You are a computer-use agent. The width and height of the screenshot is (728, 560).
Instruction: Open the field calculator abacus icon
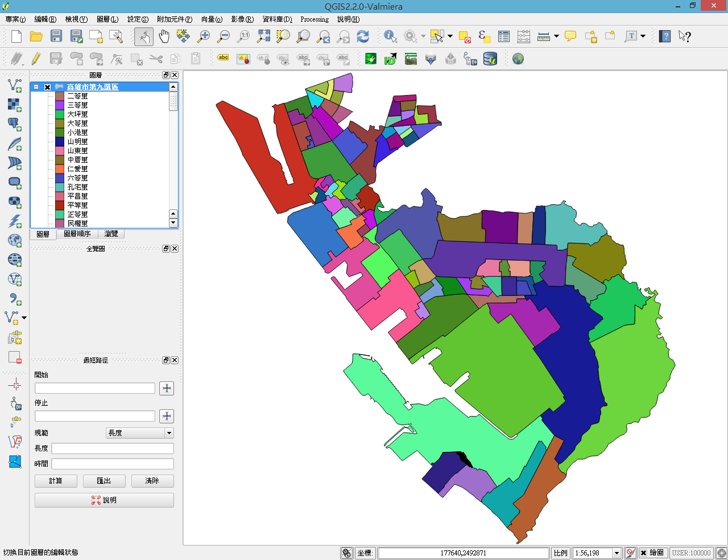(x=524, y=36)
